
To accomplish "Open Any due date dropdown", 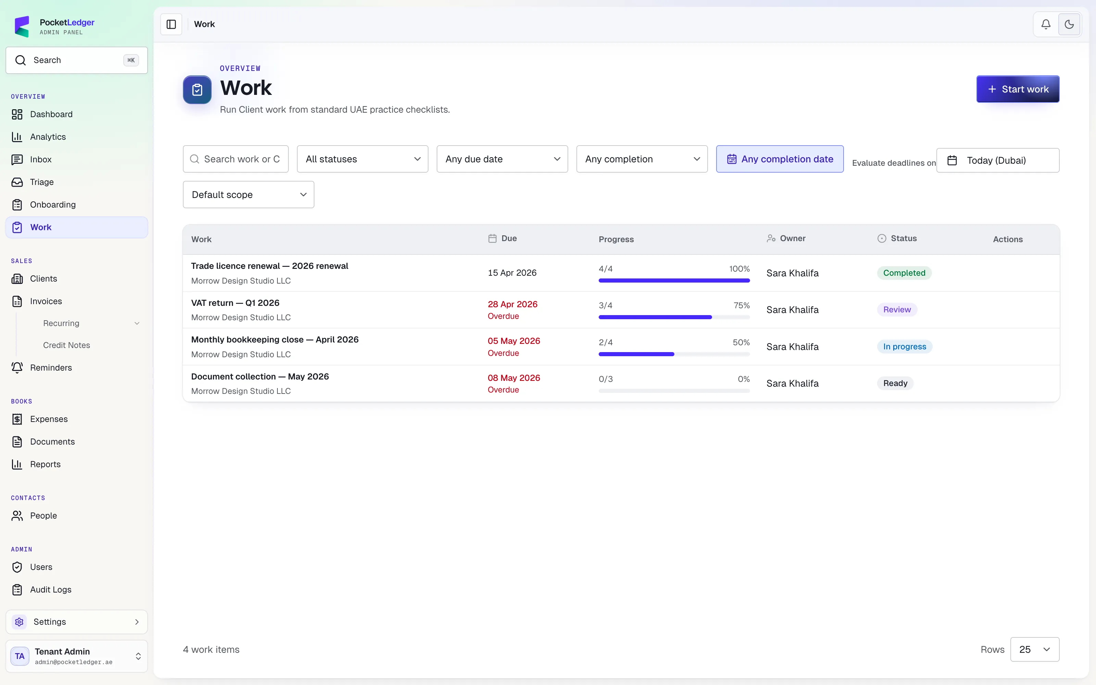I will click(x=502, y=159).
